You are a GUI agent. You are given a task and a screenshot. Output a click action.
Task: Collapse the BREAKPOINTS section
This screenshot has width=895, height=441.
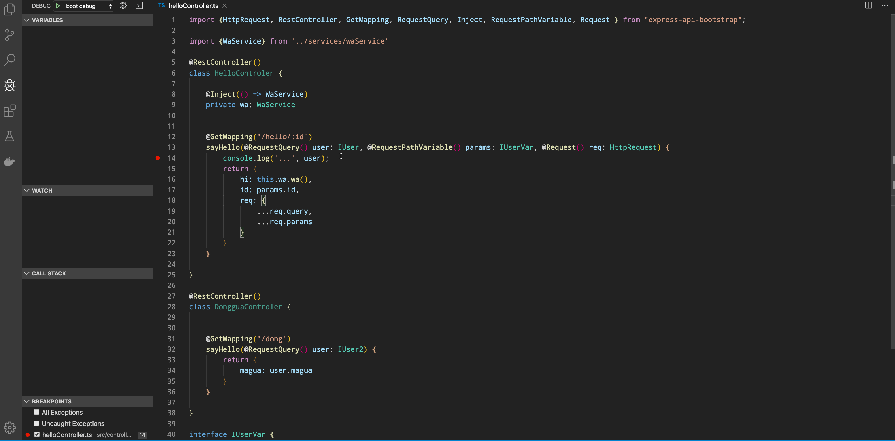(87, 401)
